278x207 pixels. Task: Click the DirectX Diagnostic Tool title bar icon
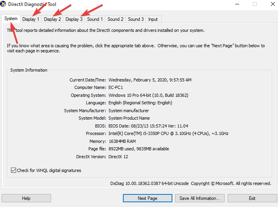(x=3, y=4)
